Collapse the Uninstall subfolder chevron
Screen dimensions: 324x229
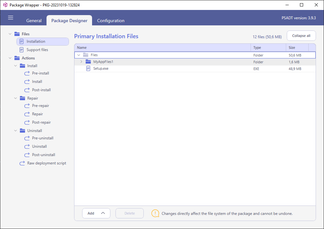(x=15, y=130)
